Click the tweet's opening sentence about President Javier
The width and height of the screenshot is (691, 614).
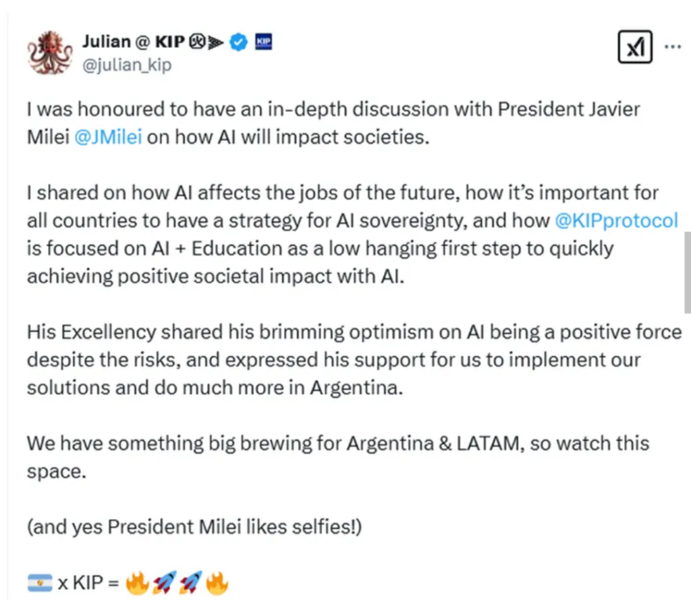click(333, 110)
